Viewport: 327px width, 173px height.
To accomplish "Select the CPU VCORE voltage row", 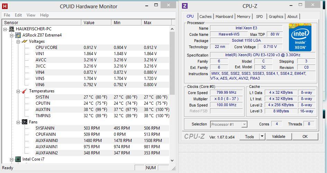I will point(102,48).
